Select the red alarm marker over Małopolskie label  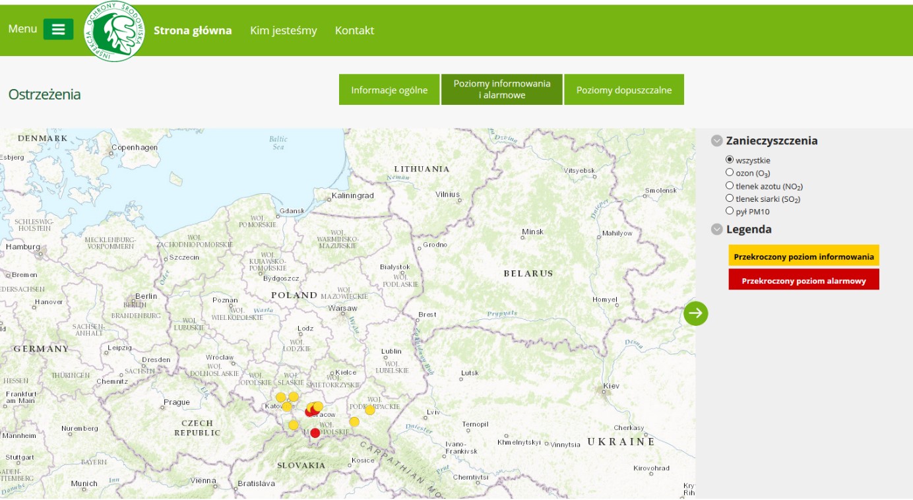click(x=315, y=433)
